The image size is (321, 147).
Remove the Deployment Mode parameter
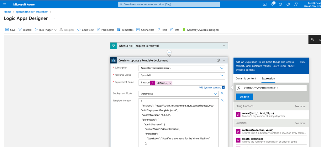(x=222, y=93)
